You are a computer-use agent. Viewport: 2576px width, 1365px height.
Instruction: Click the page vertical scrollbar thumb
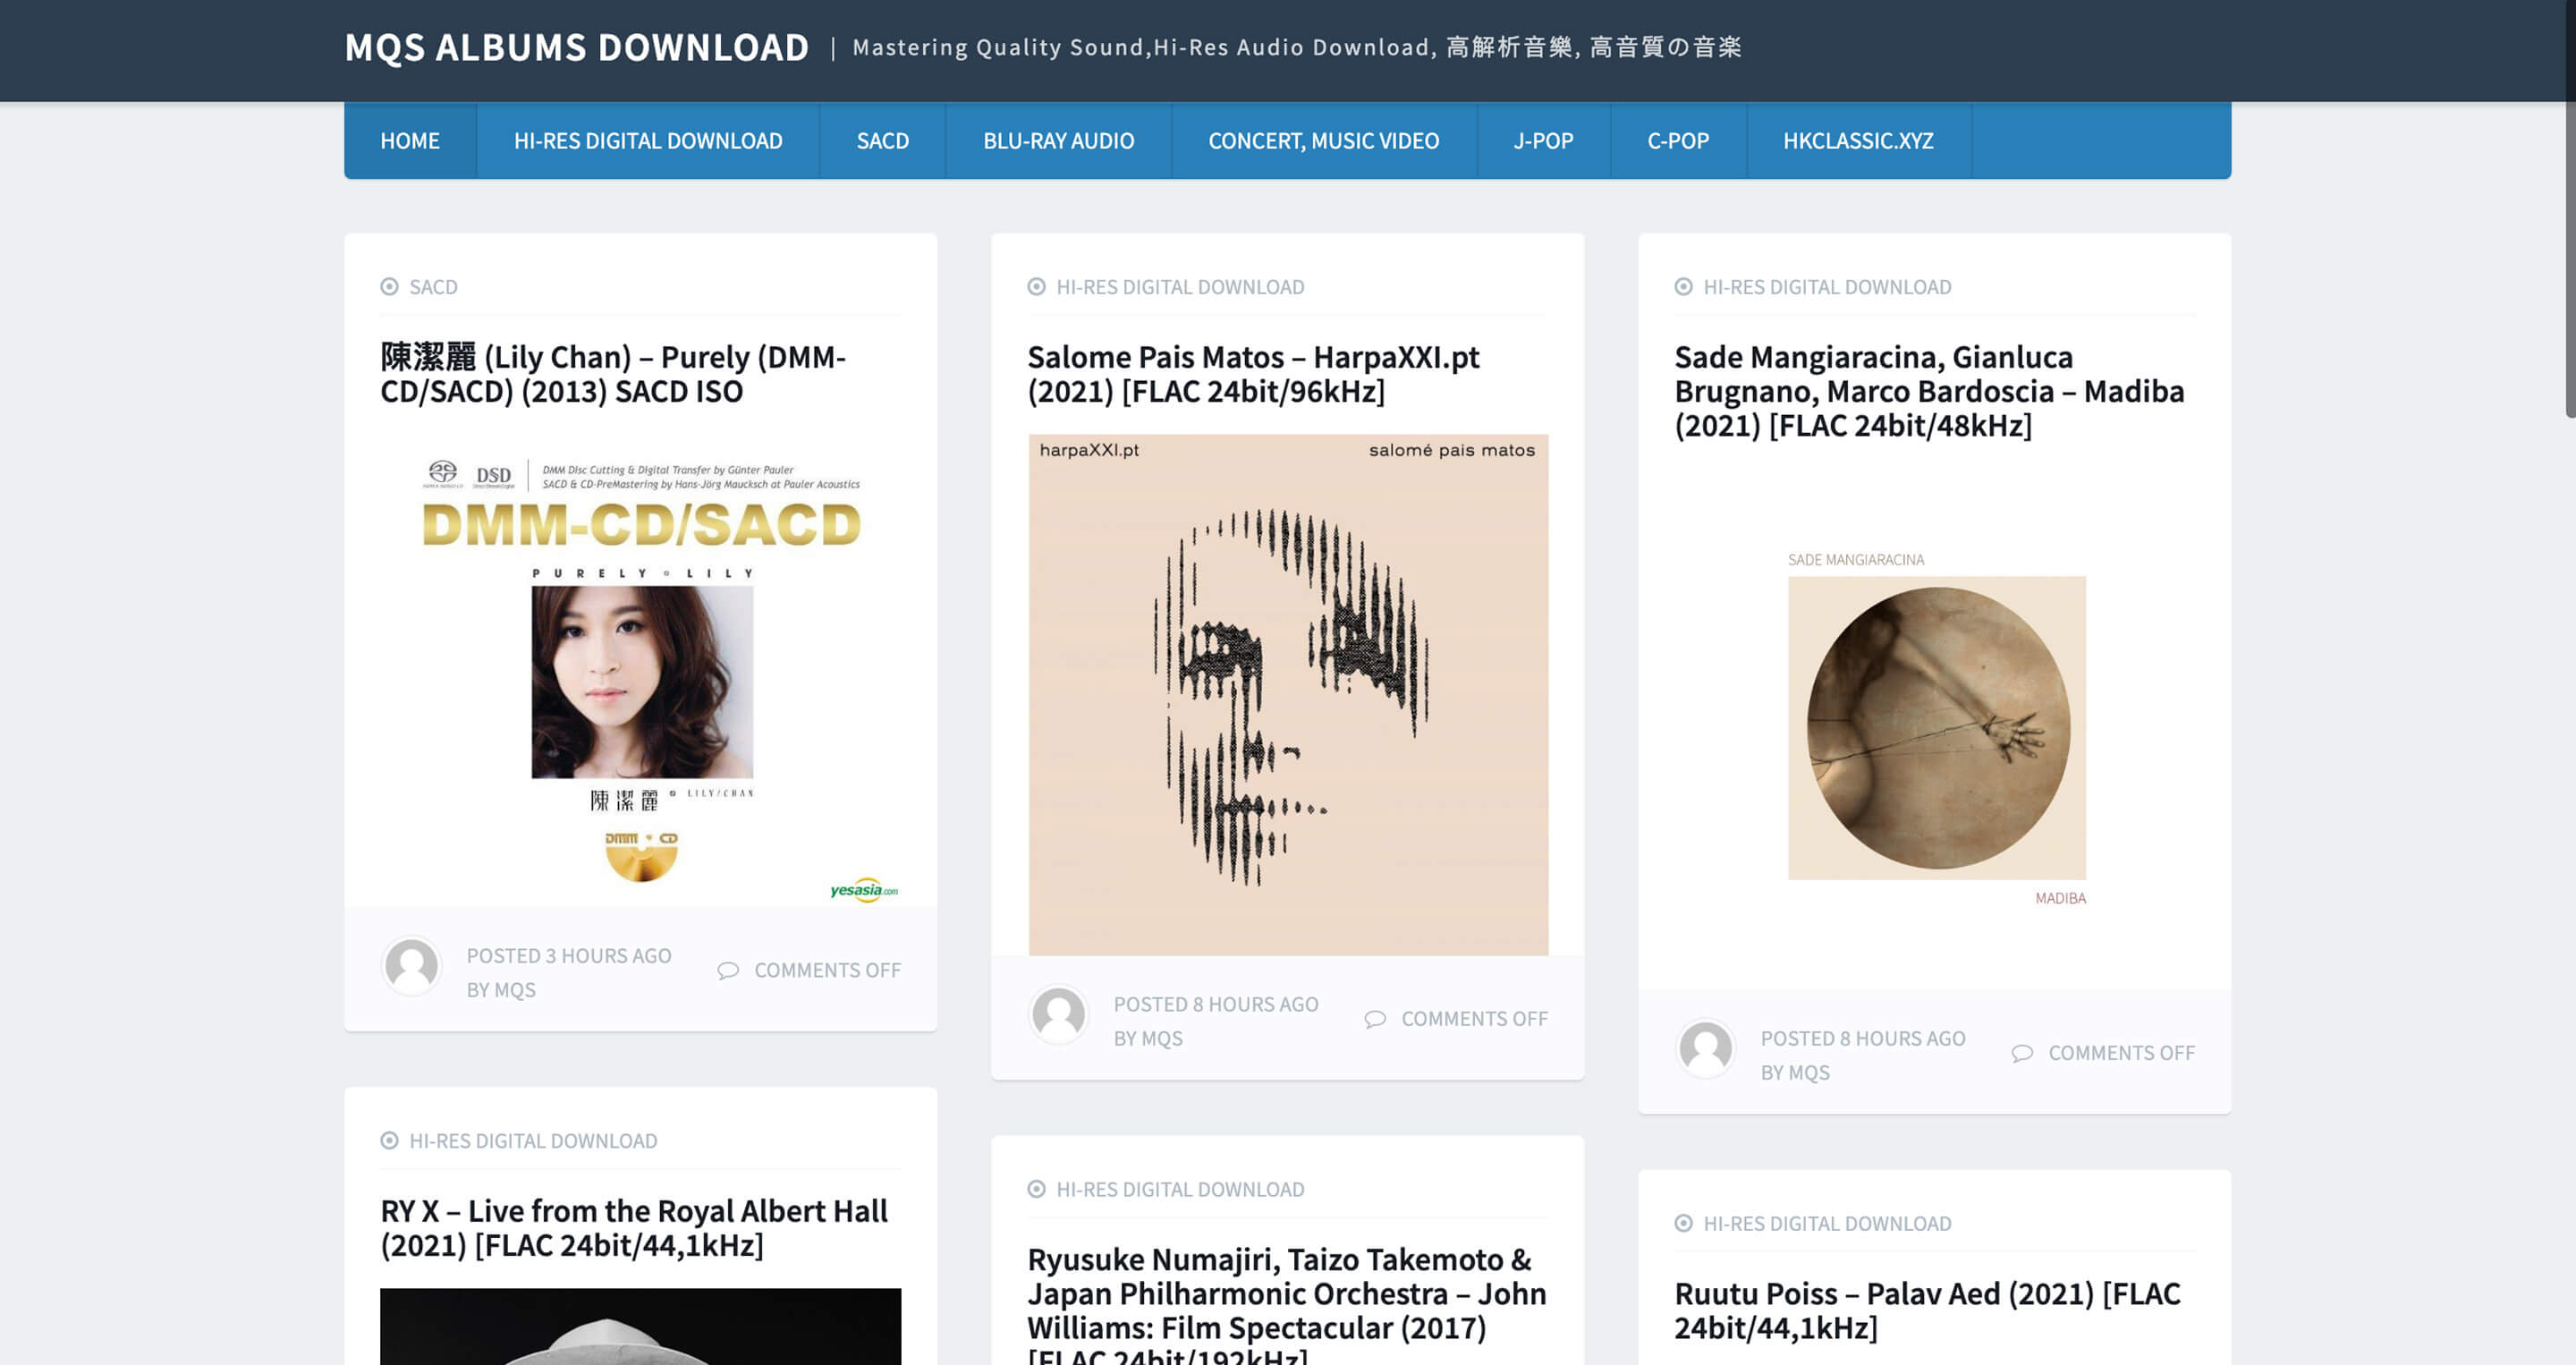coord(2569,209)
